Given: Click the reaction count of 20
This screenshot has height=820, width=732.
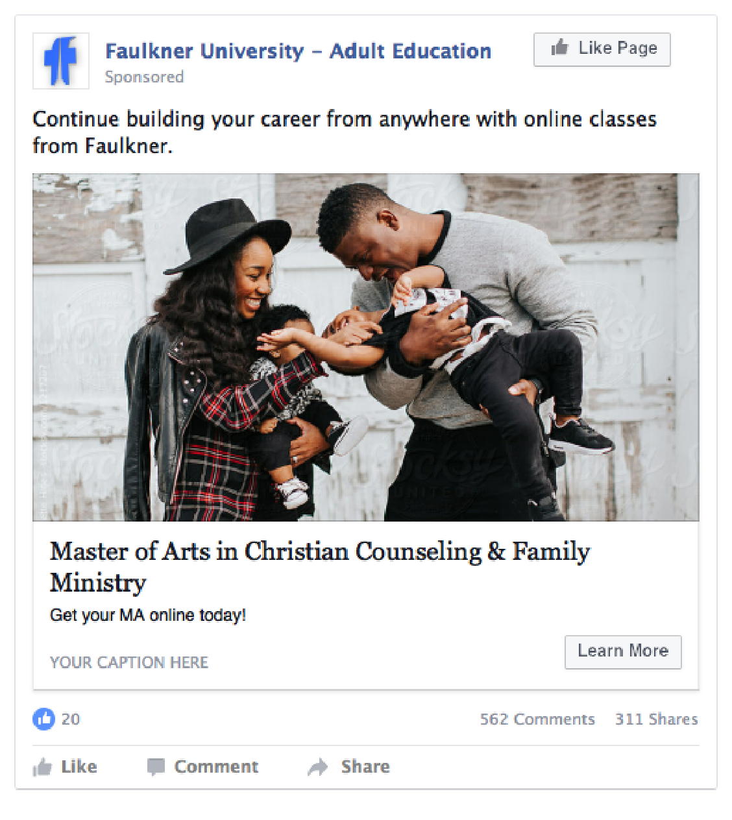Looking at the screenshot, I should [71, 719].
